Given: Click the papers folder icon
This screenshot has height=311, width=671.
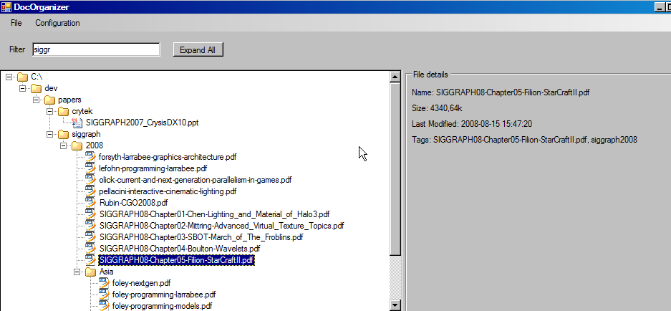Looking at the screenshot, I should 50,100.
